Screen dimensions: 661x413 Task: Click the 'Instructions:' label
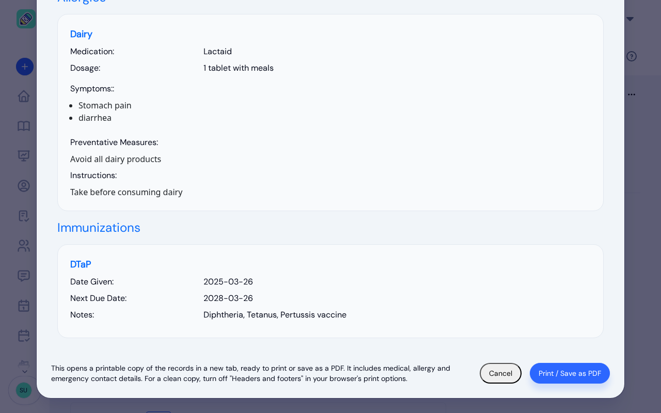click(93, 176)
